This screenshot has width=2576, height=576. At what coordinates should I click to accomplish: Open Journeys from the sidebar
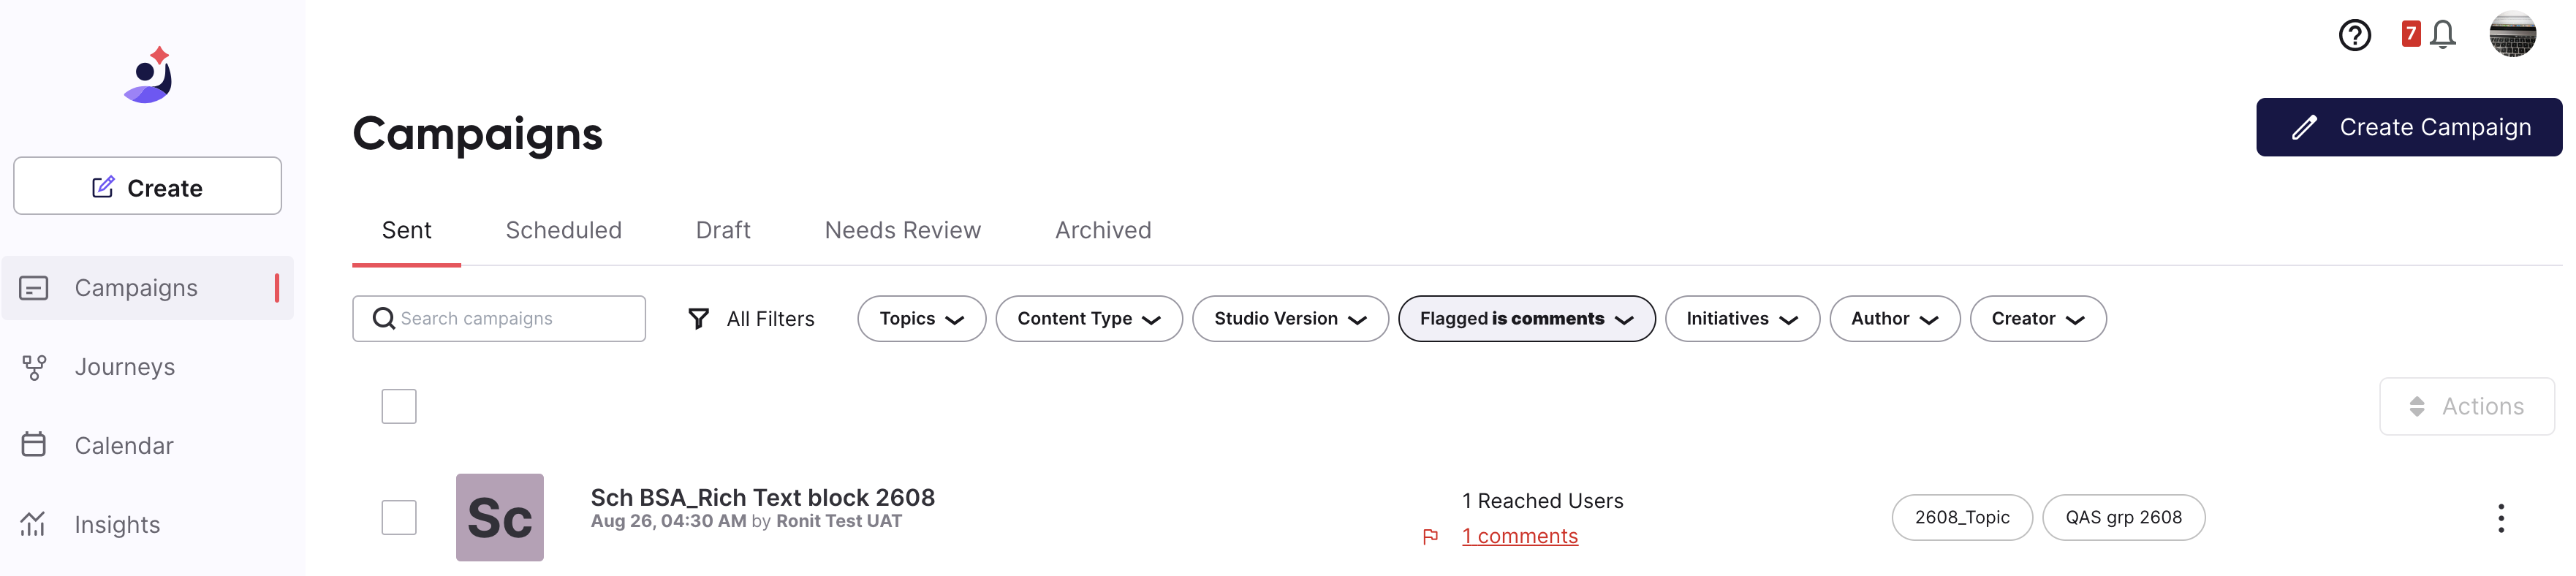click(x=124, y=367)
